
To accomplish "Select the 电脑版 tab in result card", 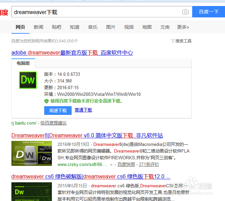I will tap(23, 63).
